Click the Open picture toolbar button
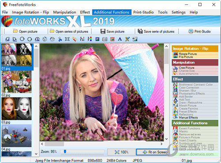The height and width of the screenshot is (163, 221). pyautogui.click(x=25, y=31)
